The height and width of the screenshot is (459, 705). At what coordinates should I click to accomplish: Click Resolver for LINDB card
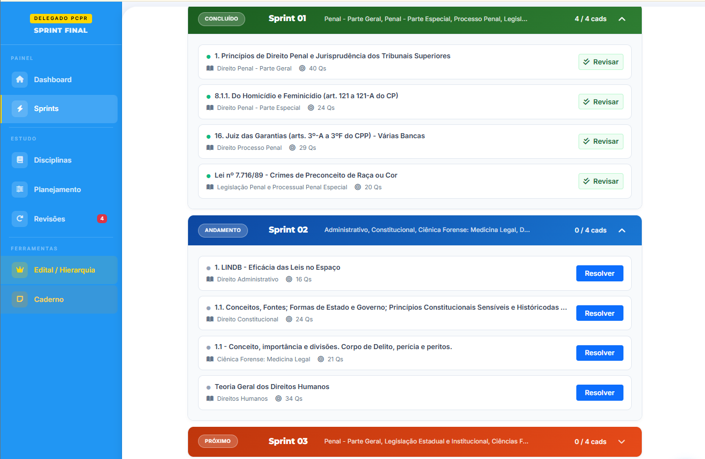pos(600,273)
